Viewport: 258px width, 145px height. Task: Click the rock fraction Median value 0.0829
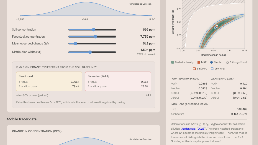click(x=203, y=88)
